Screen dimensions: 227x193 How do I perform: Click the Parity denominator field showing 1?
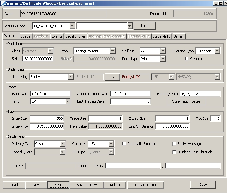point(193,166)
